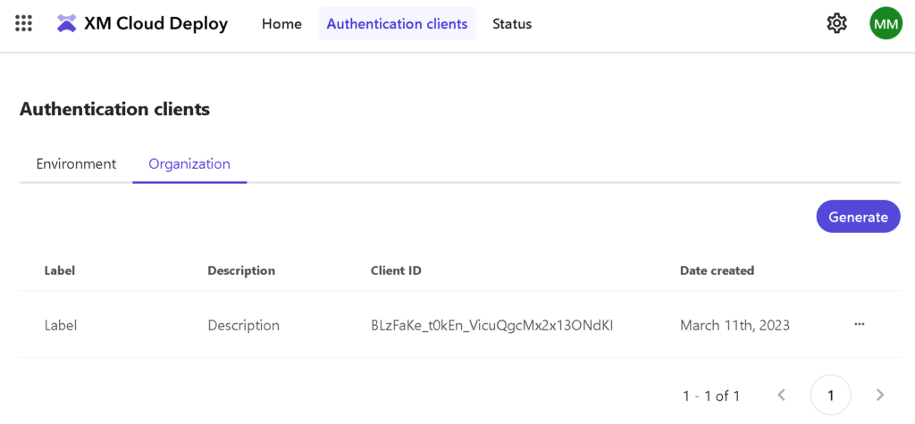The height and width of the screenshot is (424, 915).
Task: Go to the previous page arrow
Action: pos(781,395)
